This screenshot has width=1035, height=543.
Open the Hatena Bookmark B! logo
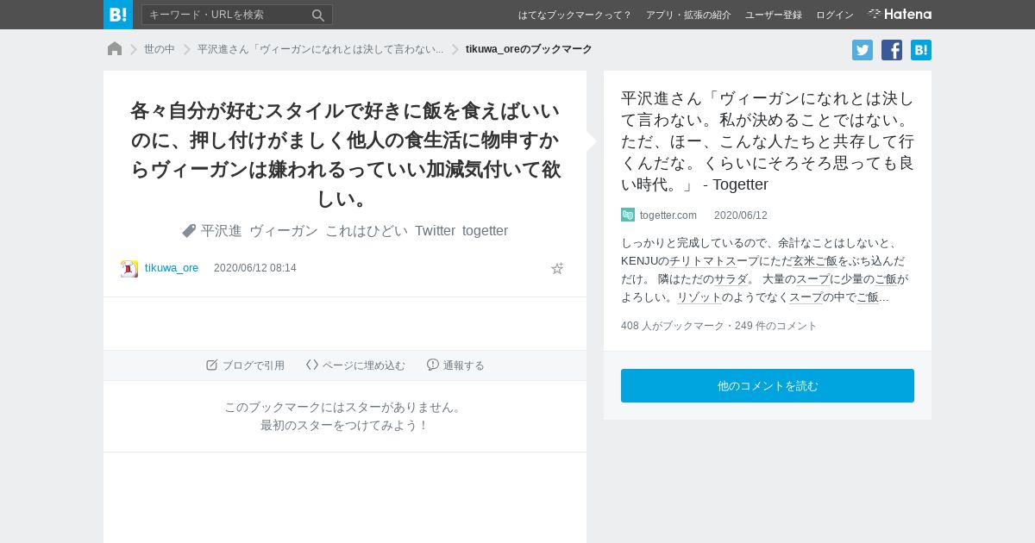pyautogui.click(x=118, y=15)
